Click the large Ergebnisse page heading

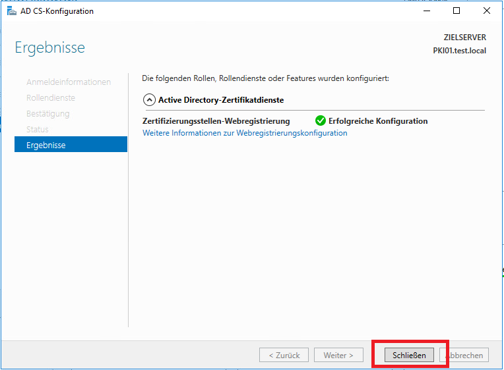pos(50,48)
